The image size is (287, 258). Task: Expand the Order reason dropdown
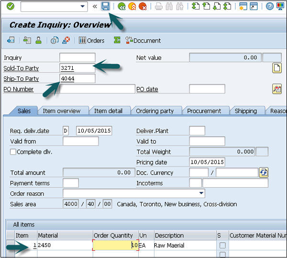click(x=201, y=194)
